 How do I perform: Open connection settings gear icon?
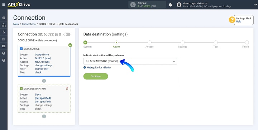[60, 34]
